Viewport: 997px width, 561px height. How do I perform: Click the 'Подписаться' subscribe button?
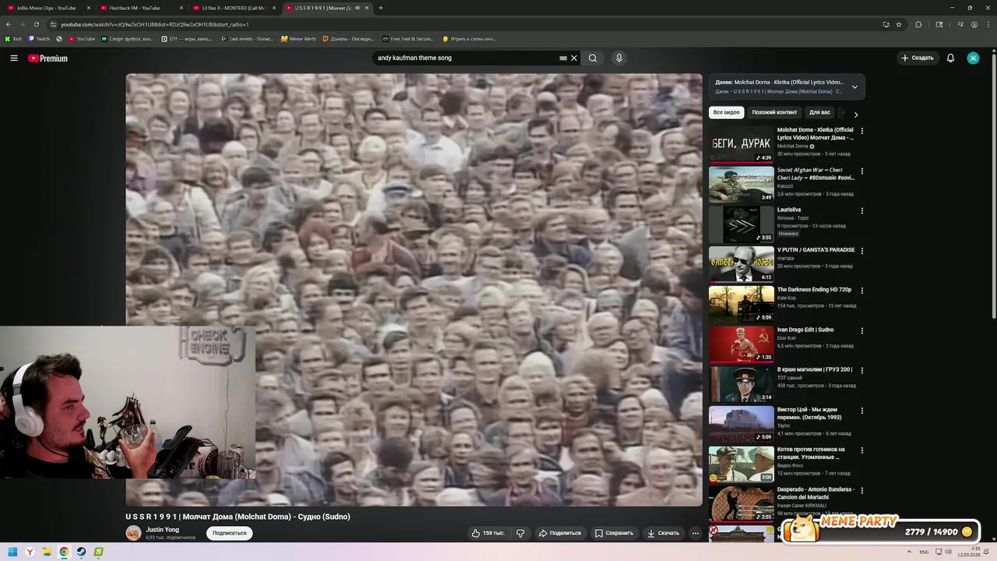(x=229, y=533)
